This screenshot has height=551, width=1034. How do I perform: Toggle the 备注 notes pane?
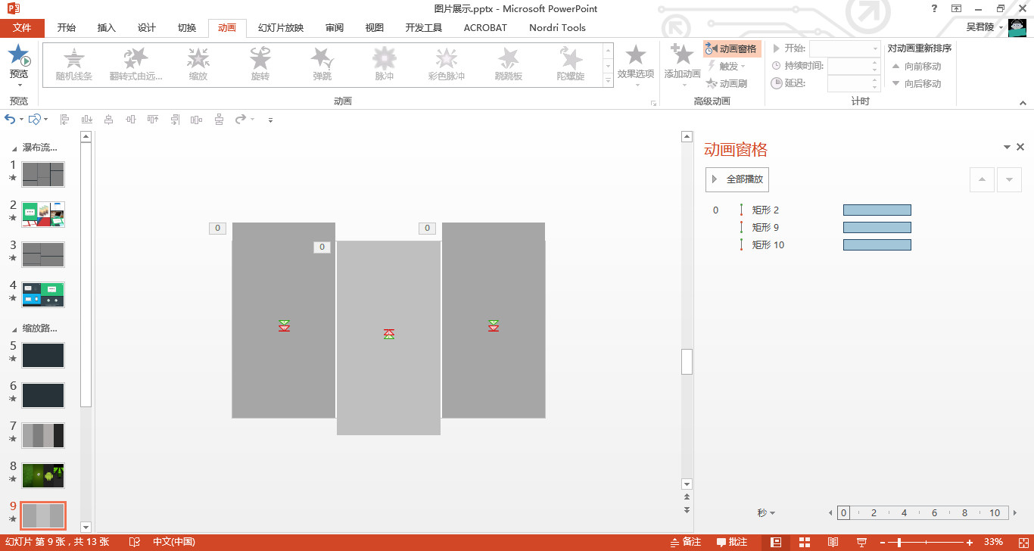685,542
